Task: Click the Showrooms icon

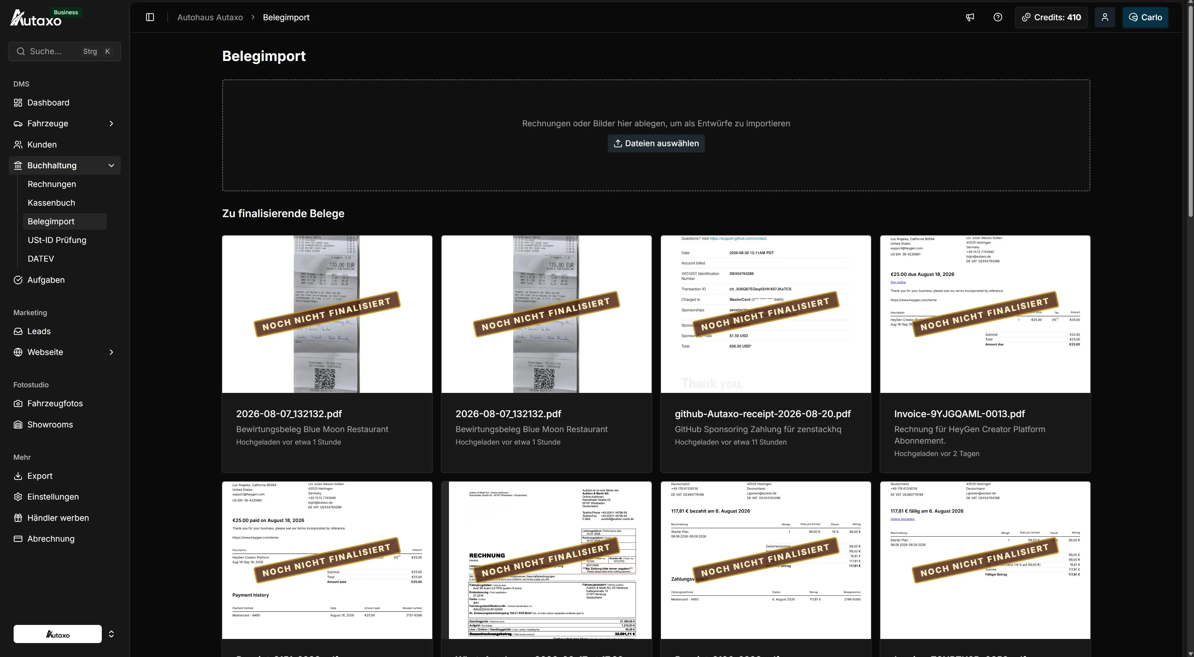Action: 18,425
